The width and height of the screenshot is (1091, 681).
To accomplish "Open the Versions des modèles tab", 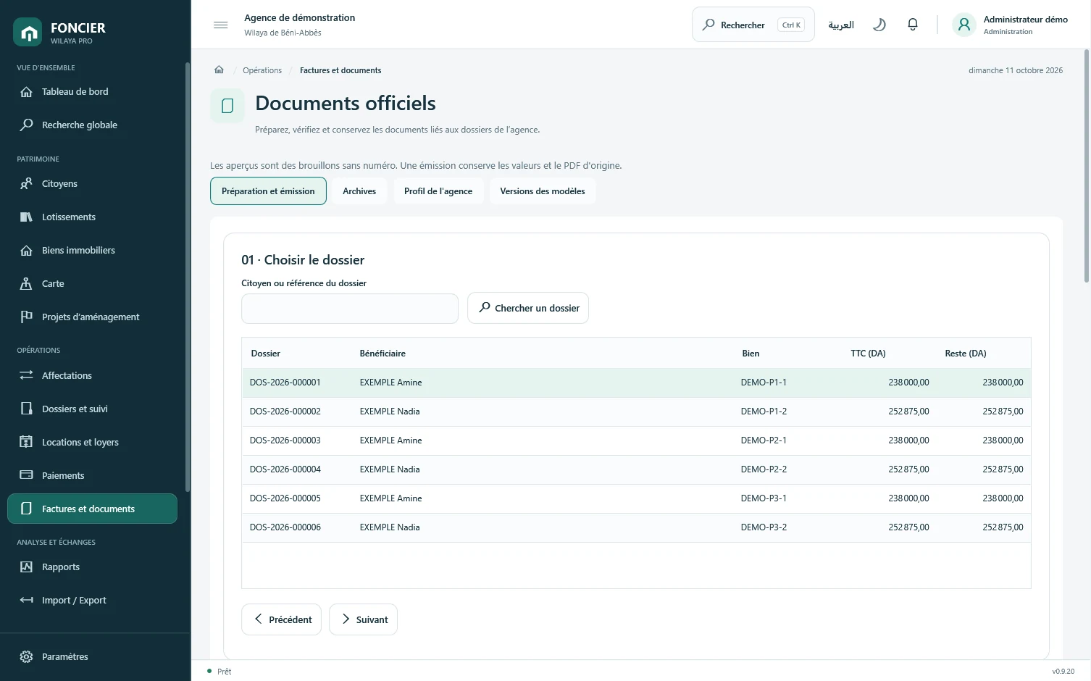I will (x=543, y=191).
